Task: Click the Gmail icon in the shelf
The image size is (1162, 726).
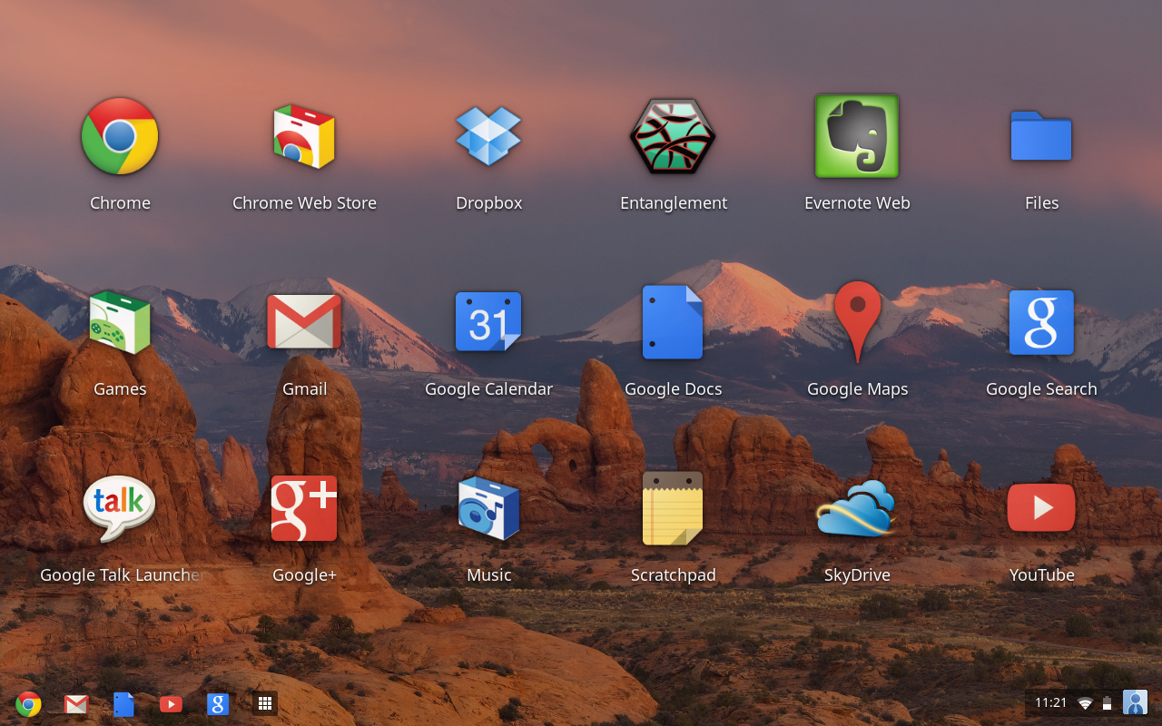Action: click(76, 703)
